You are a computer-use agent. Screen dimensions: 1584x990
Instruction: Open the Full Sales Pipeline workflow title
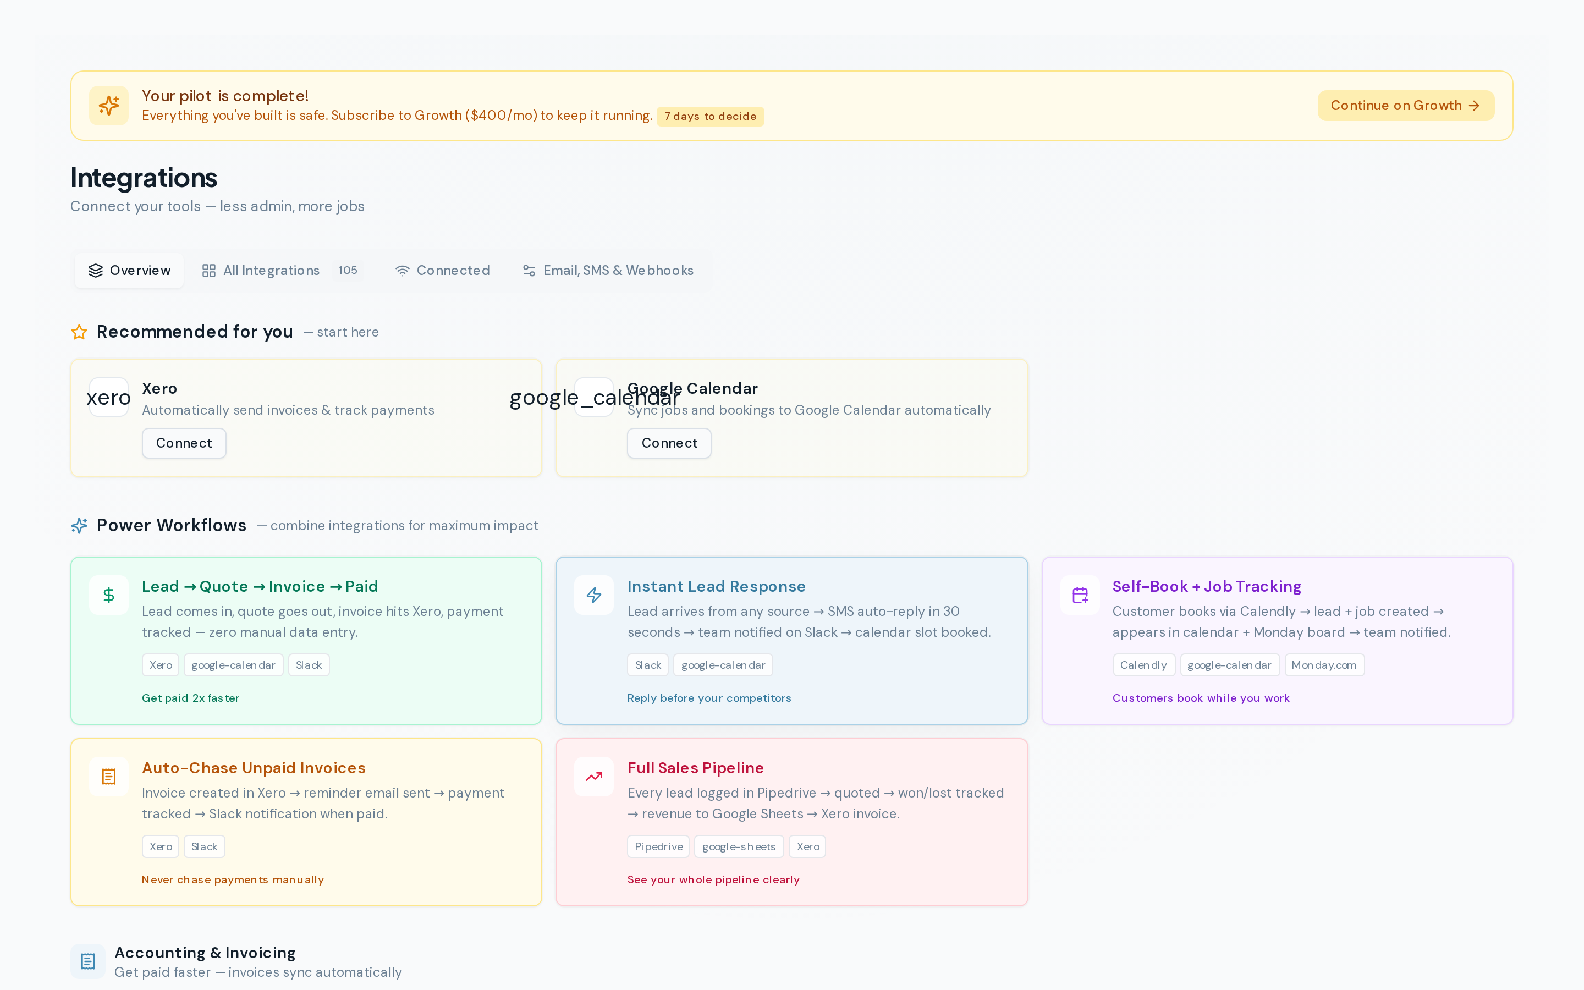click(695, 768)
